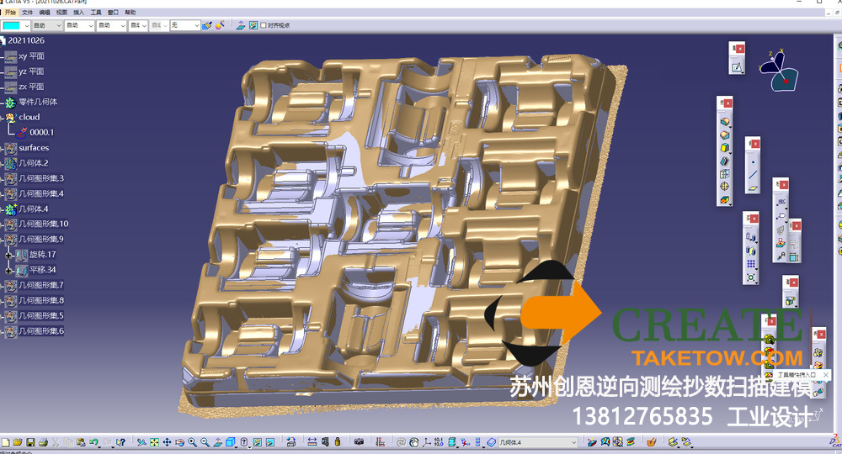Viewport: 842px width, 454px height.
Task: Expand the 平移.34 tree node
Action: point(9,270)
